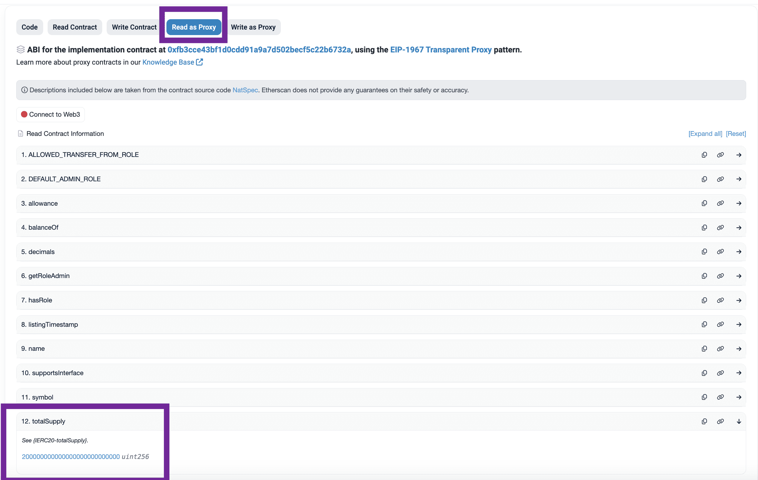
Task: Click the layers icon beside ABI heading
Action: (x=21, y=49)
